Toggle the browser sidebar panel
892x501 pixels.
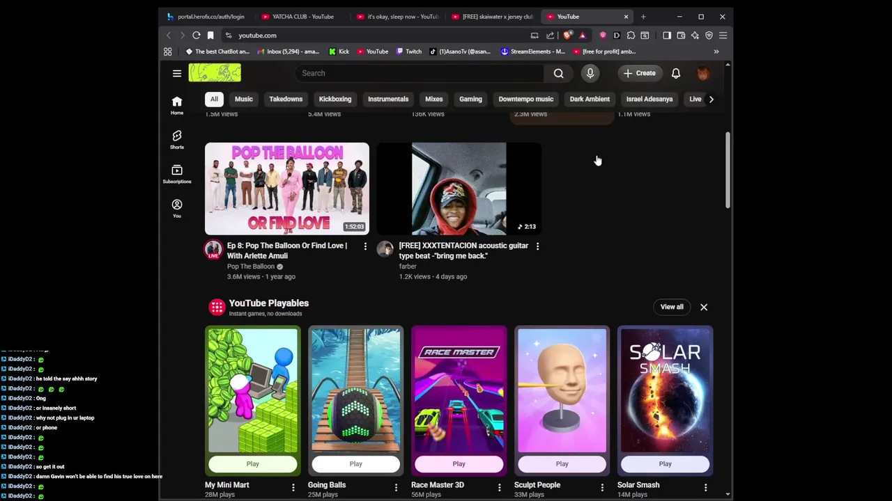click(667, 35)
